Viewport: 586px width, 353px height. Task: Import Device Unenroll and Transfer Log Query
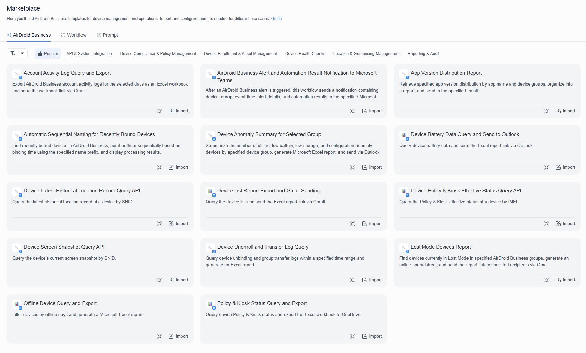(x=372, y=280)
